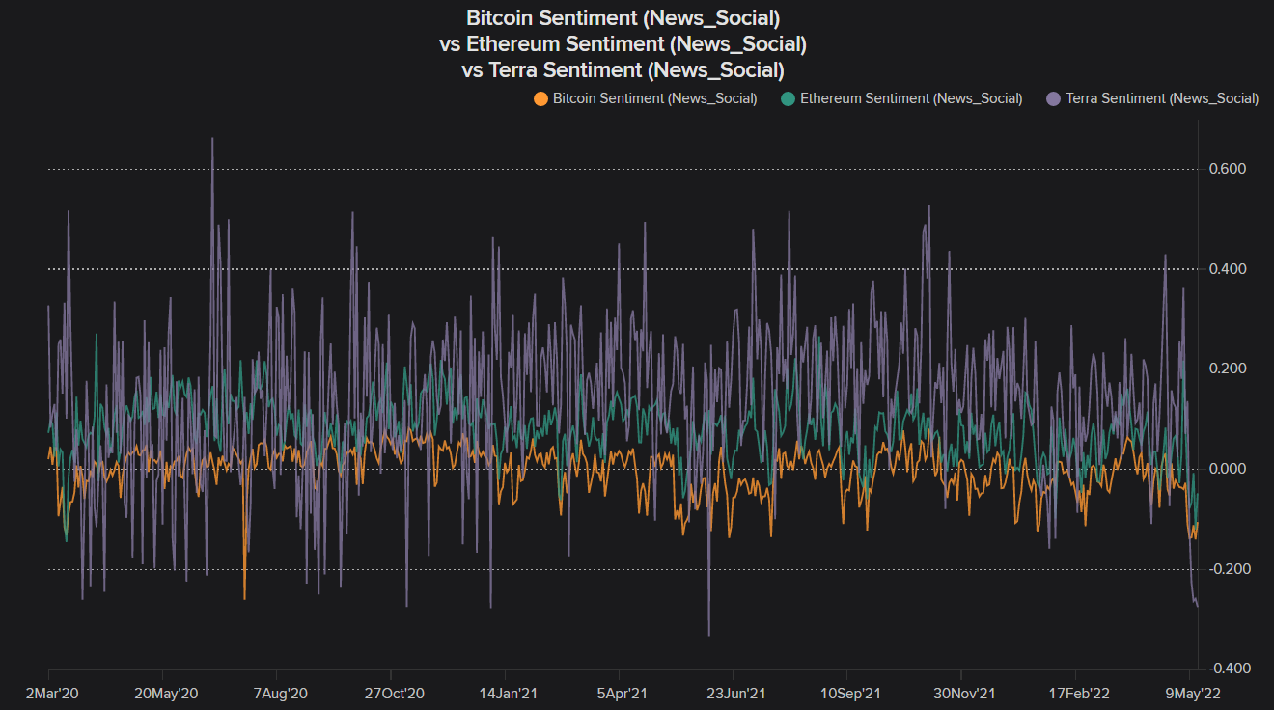Click the 27Oct'20 x-axis date label
This screenshot has width=1274, height=710.
click(394, 693)
